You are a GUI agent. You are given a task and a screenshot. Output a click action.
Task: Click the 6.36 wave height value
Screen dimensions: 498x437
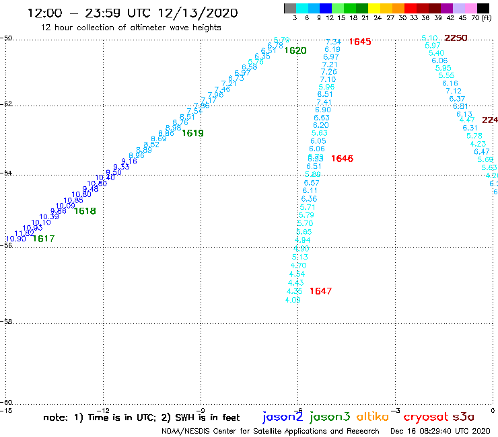pos(309,199)
